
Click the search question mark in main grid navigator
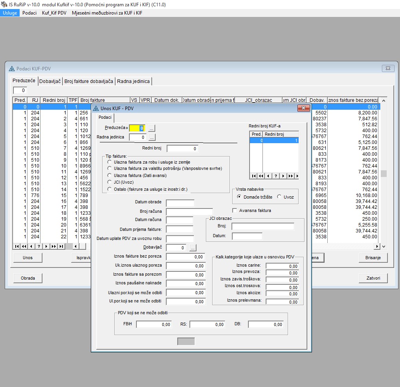tap(39, 246)
